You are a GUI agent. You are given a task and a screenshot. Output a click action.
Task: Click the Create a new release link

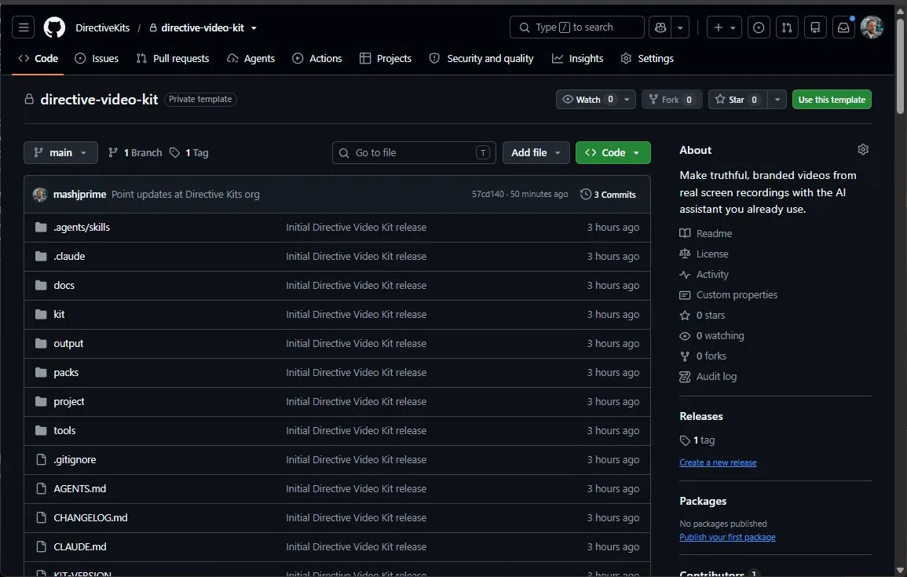pos(718,462)
